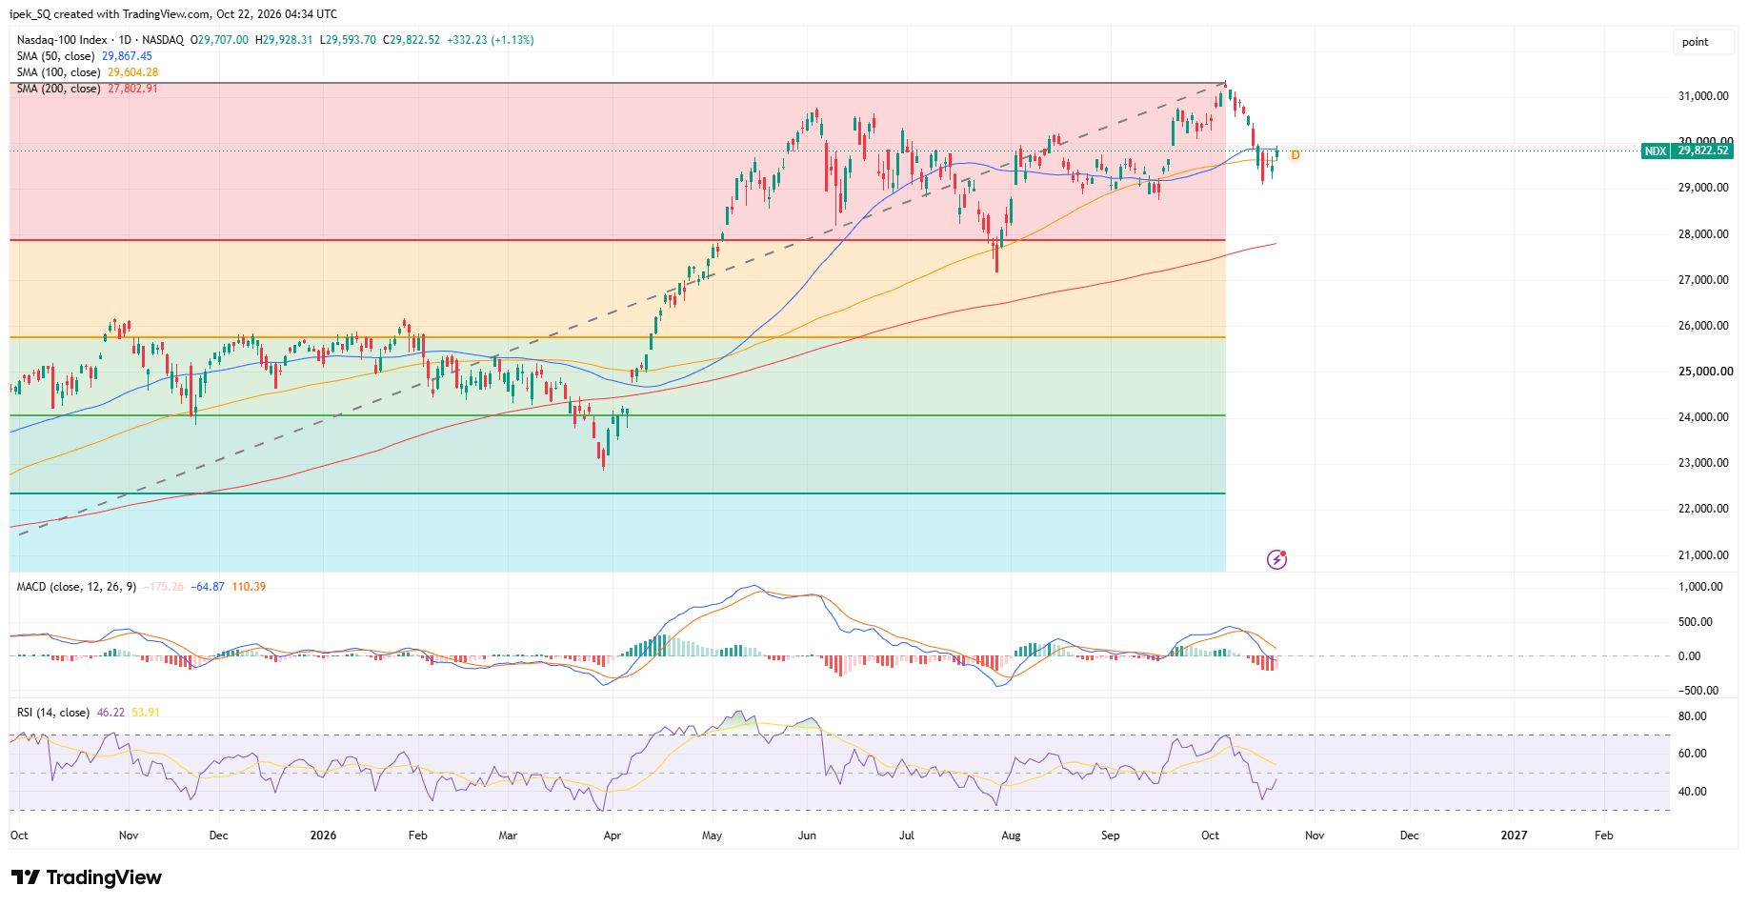Click the RSI value 53.91
Viewport: 1748px width, 906px height.
tap(146, 713)
